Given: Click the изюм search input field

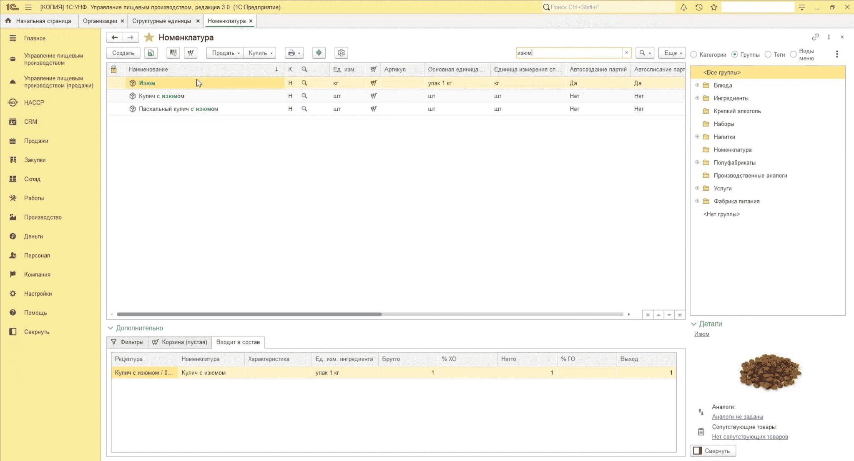Looking at the screenshot, I should pyautogui.click(x=569, y=53).
